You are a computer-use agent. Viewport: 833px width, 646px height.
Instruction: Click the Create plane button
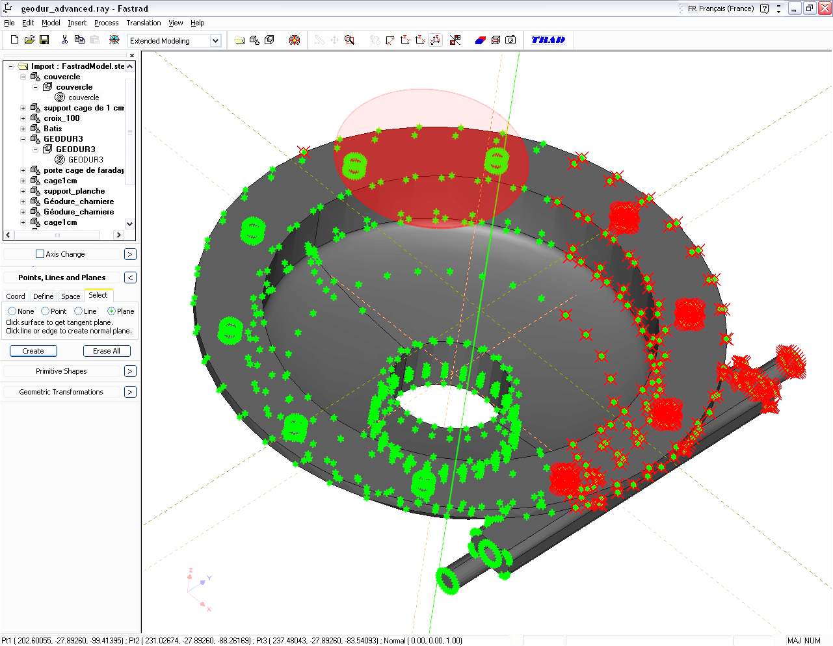[x=33, y=350]
